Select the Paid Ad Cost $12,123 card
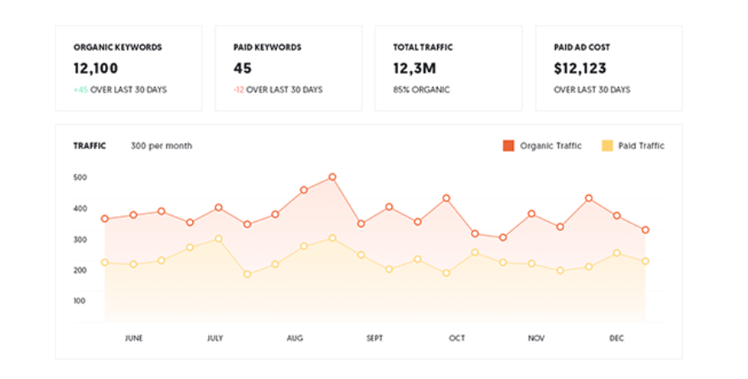Image resolution: width=748 pixels, height=379 pixels. tap(608, 68)
